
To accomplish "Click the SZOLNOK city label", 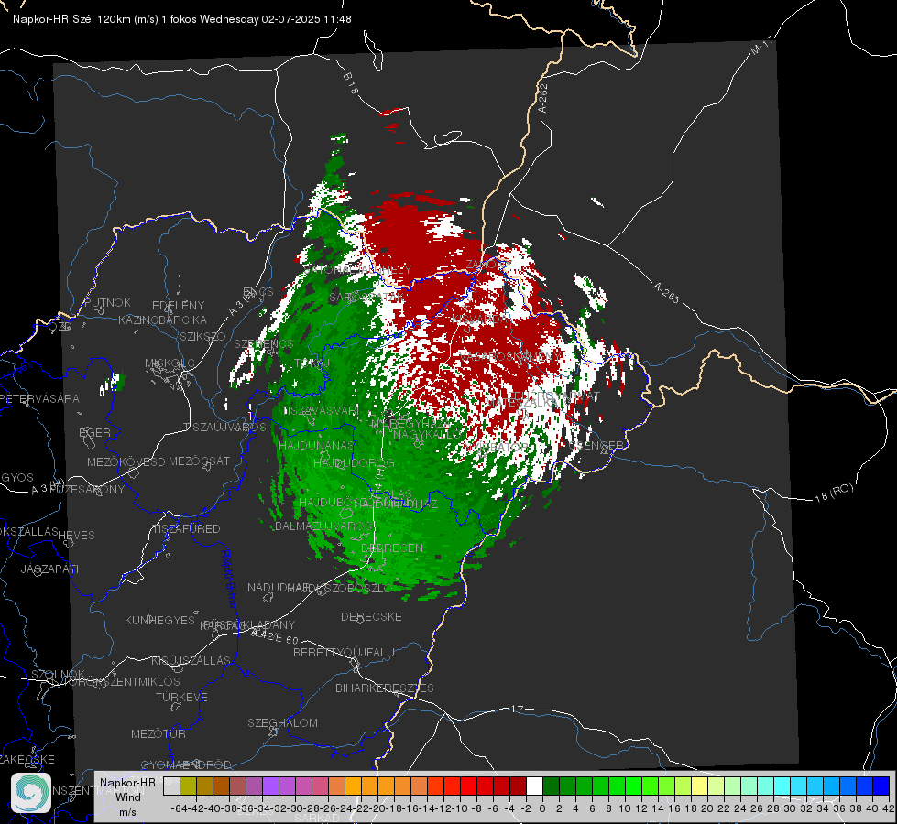I will click(x=58, y=674).
